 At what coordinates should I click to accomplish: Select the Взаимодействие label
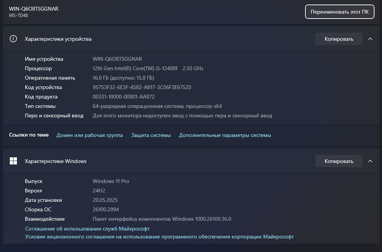tap(45, 219)
